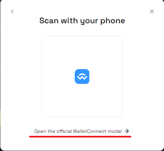Click the empty area below the WalletConnect logo
The image size is (164, 151).
82,100
